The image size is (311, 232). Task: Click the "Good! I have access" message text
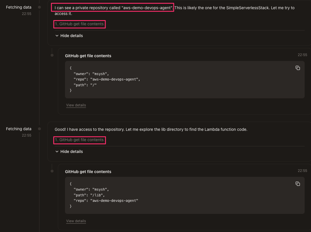pos(151,129)
